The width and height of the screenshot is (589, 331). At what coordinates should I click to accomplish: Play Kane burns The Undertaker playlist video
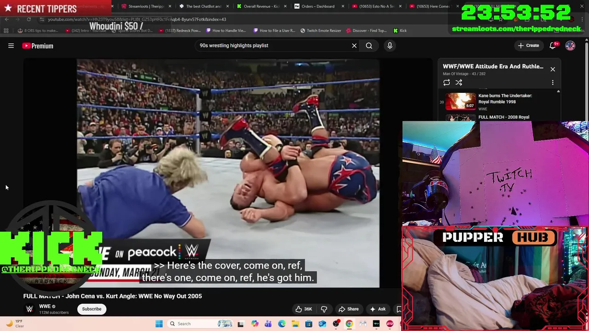pos(499,102)
